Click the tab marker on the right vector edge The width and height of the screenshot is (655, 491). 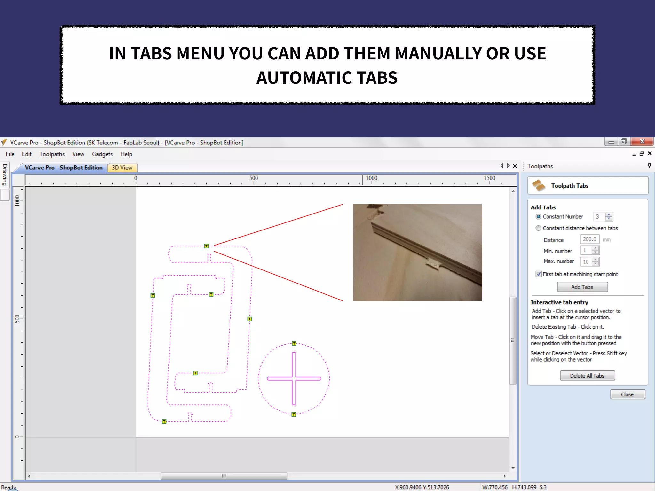[x=249, y=319]
